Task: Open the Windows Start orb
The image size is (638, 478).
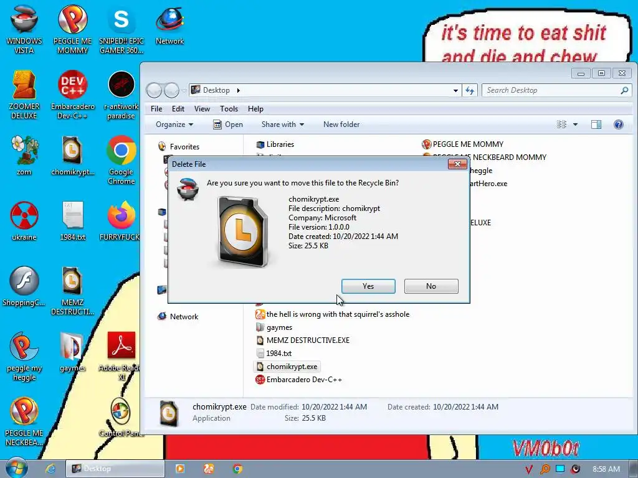Action: [16, 468]
